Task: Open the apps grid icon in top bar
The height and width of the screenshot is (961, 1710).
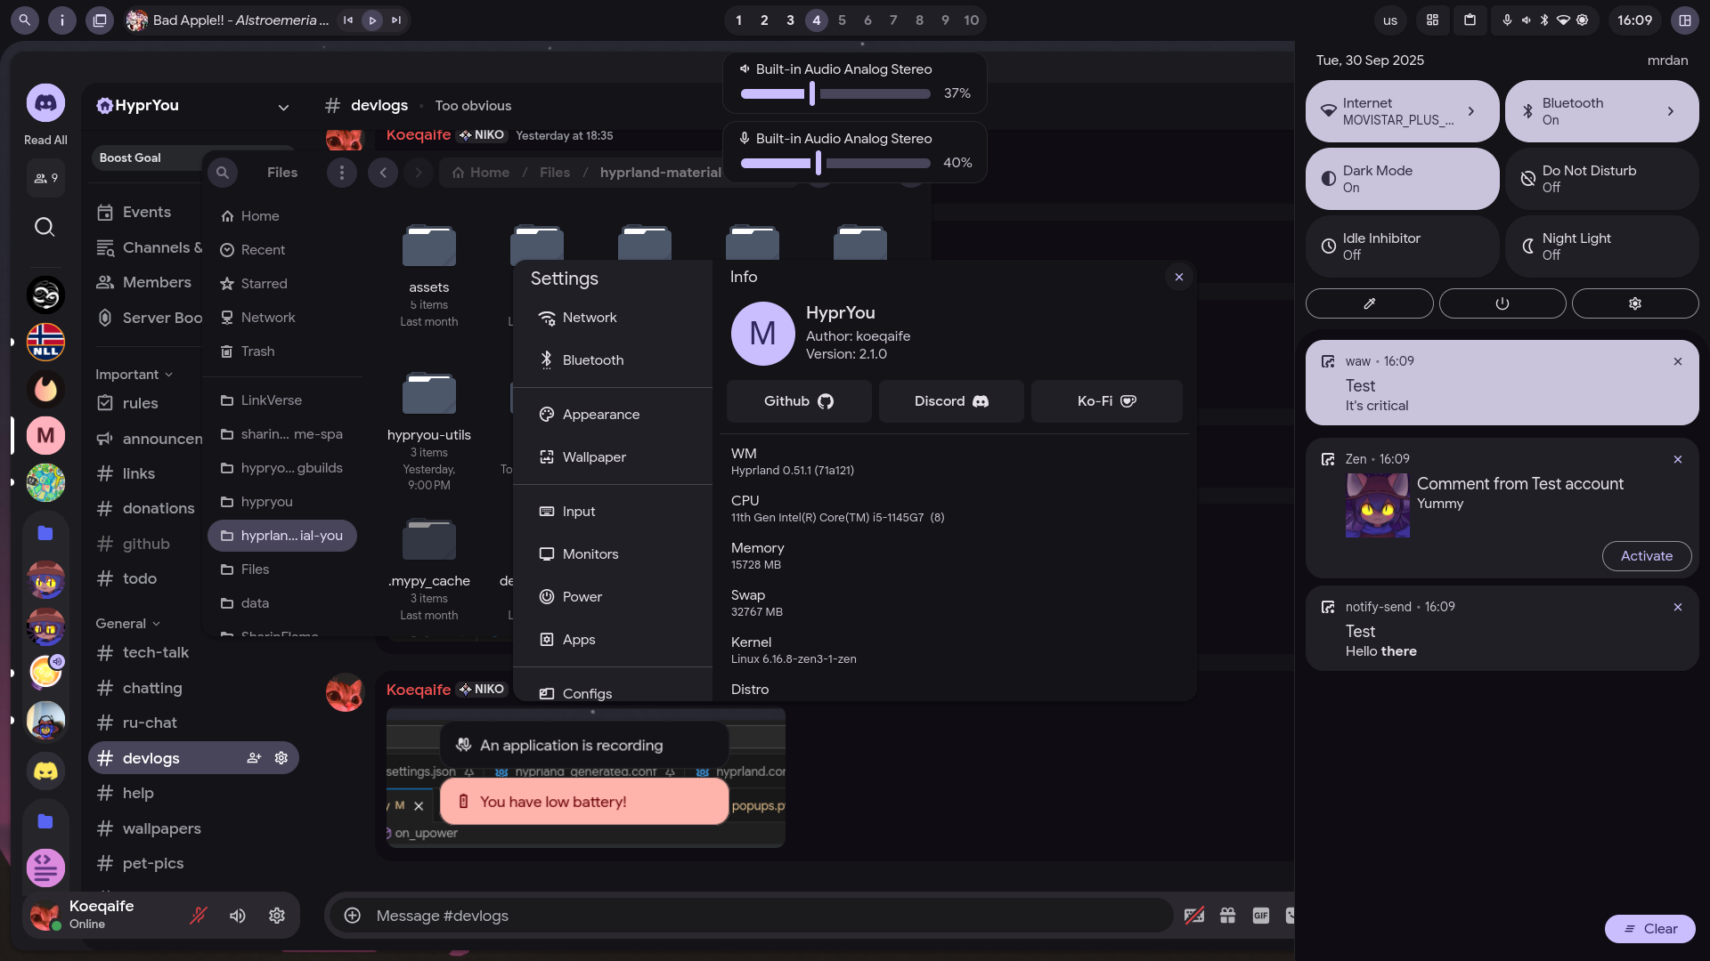Action: pos(1432,20)
